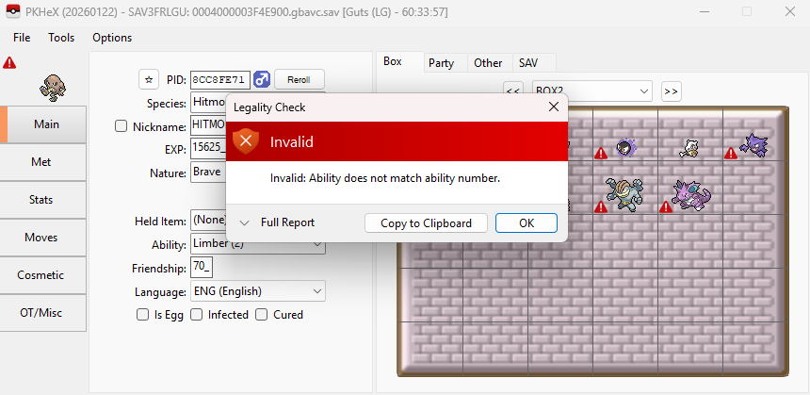Toggle the Is Egg checkbox
Screen dimensions: 810x395
(142, 315)
